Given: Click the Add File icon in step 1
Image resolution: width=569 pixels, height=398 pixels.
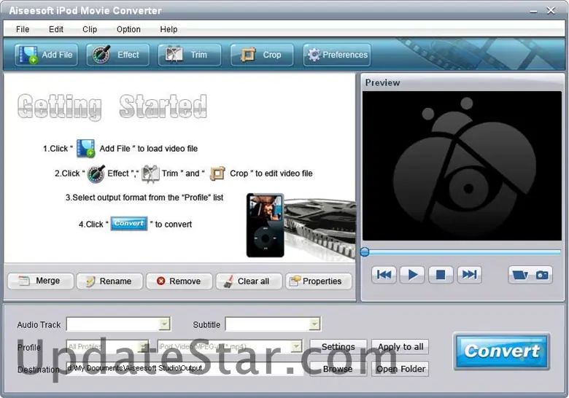Looking at the screenshot, I should click(86, 148).
